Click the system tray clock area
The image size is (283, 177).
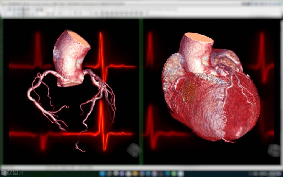coord(265,174)
